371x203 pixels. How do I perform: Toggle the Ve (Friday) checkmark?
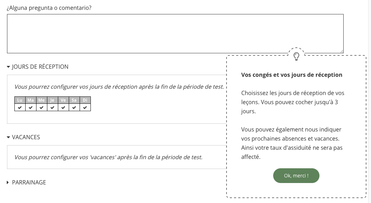[x=63, y=107]
